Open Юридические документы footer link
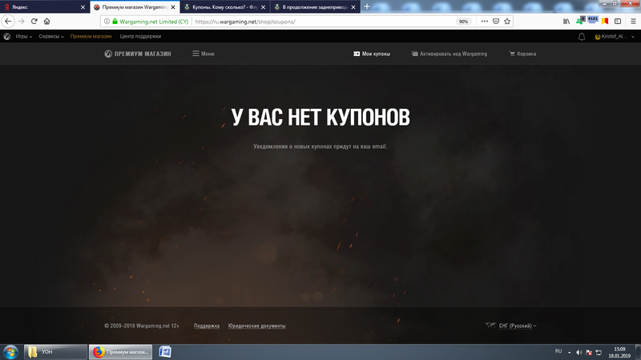This screenshot has height=360, width=641. coord(256,326)
